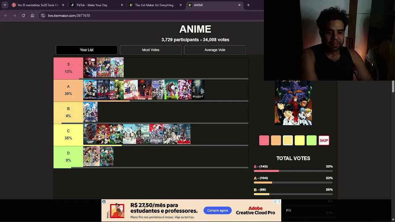Go back to the previous page

(x=6, y=15)
